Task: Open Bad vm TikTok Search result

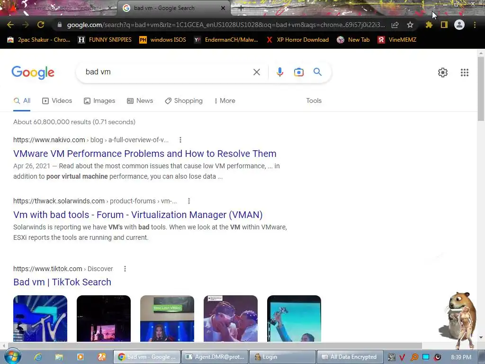Action: click(62, 282)
